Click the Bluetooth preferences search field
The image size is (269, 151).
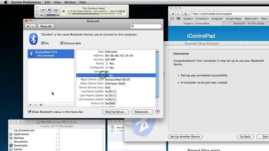[x=146, y=26]
